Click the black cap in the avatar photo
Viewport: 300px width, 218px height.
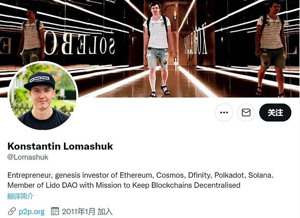pos(40,80)
